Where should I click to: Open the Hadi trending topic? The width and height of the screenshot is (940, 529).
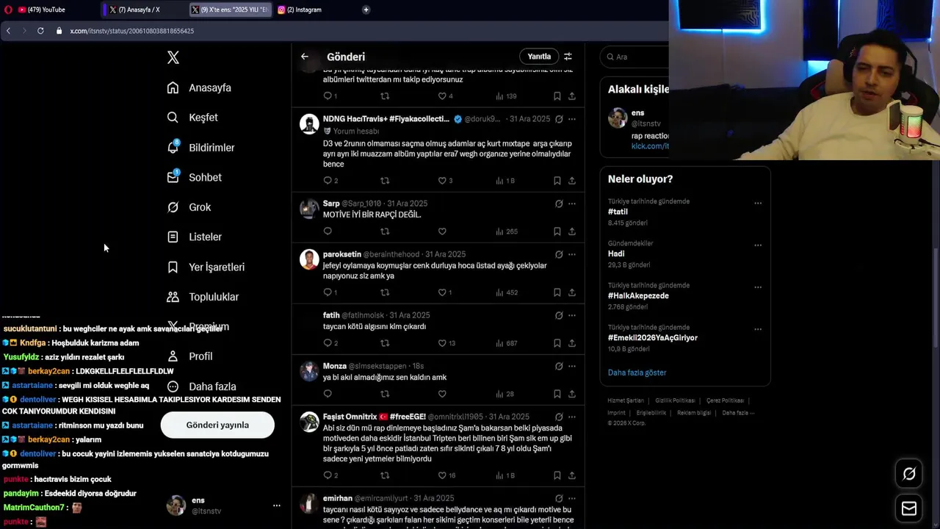pyautogui.click(x=616, y=253)
